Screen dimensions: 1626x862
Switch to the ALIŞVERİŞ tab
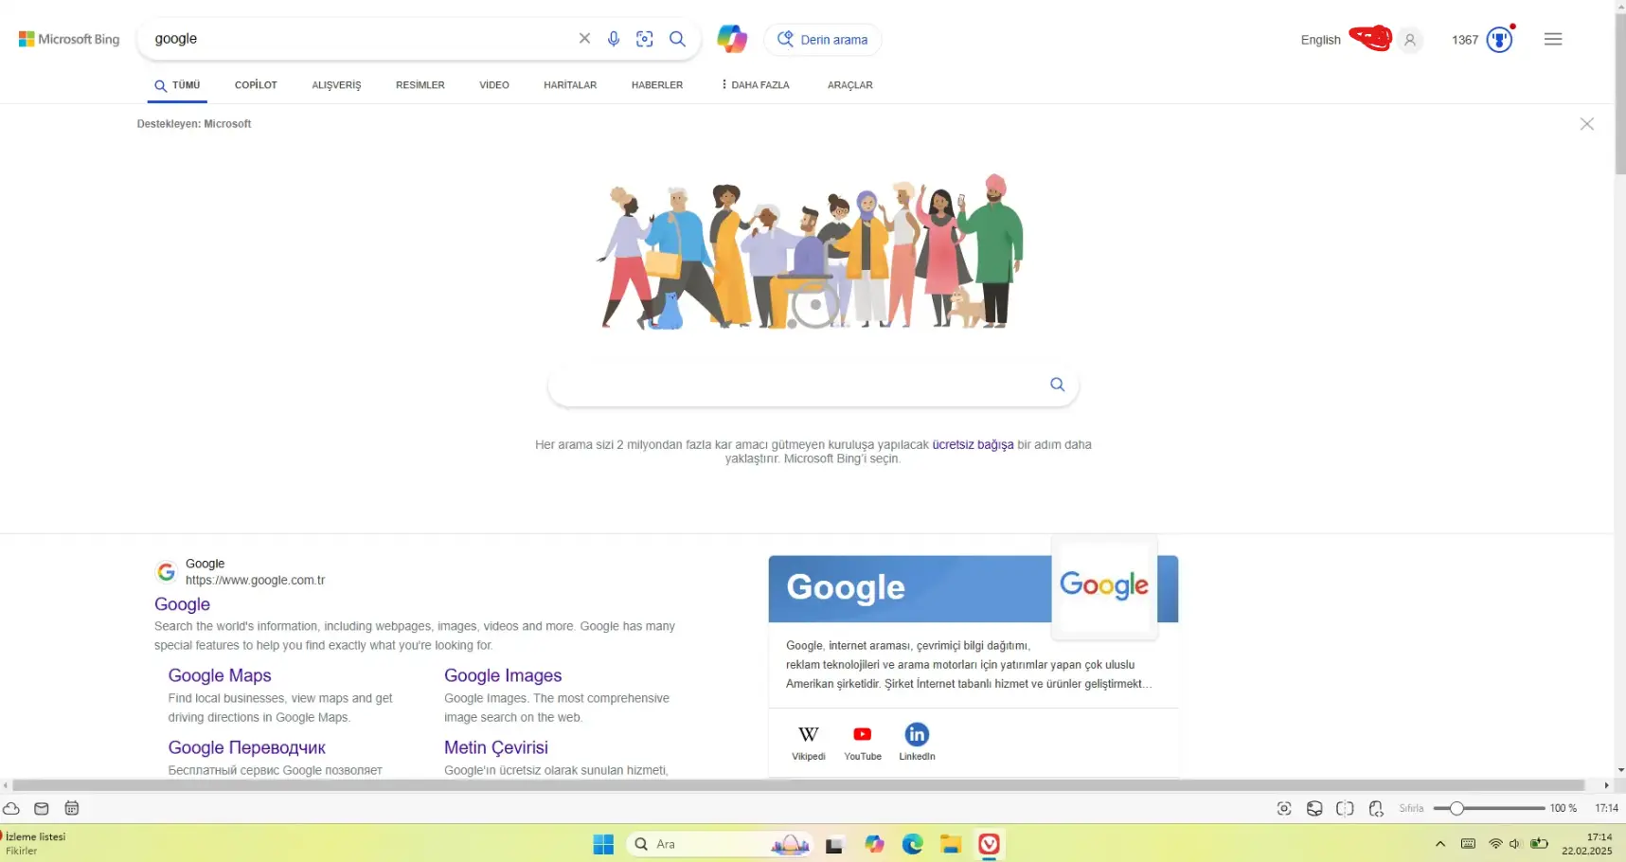(x=336, y=85)
